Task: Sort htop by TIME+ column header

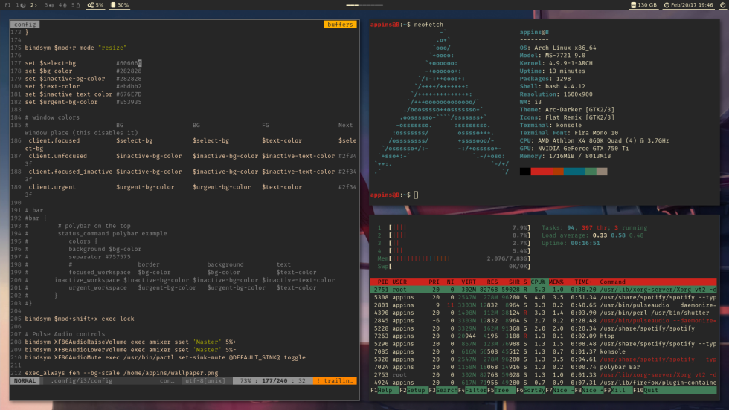Action: coord(583,282)
